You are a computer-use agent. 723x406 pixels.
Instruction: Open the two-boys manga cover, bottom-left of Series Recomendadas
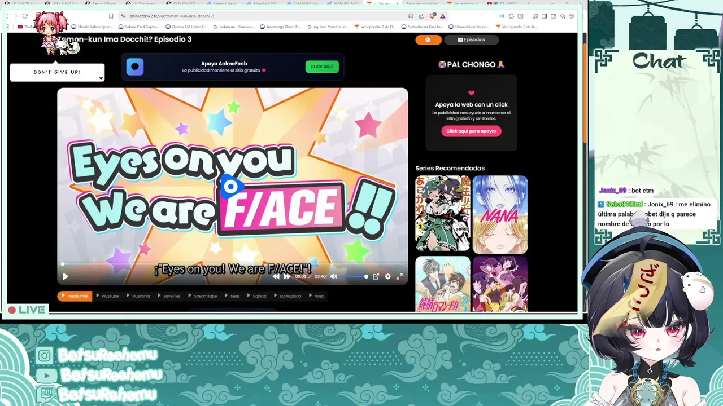click(x=443, y=284)
